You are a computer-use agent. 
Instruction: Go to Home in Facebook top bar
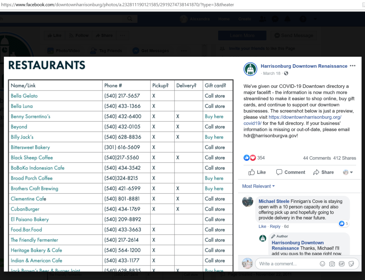[224, 19]
